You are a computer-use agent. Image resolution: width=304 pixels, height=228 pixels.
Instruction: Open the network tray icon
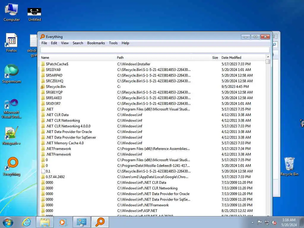(x=267, y=223)
